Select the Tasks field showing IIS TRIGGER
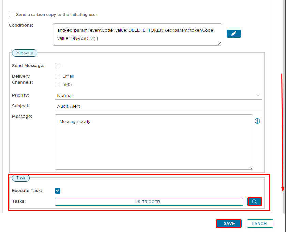The height and width of the screenshot is (232, 286). pyautogui.click(x=149, y=202)
